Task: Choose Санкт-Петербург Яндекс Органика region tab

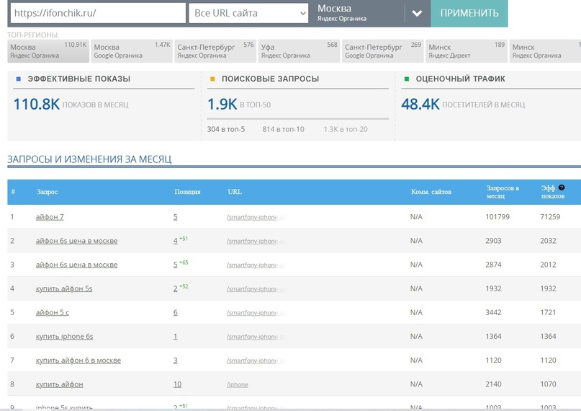Action: (x=215, y=50)
